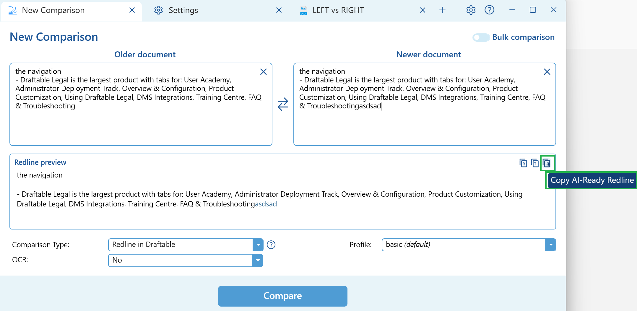Click the 'Bulk comparison' label text
Image resolution: width=637 pixels, height=311 pixels.
[x=523, y=37]
